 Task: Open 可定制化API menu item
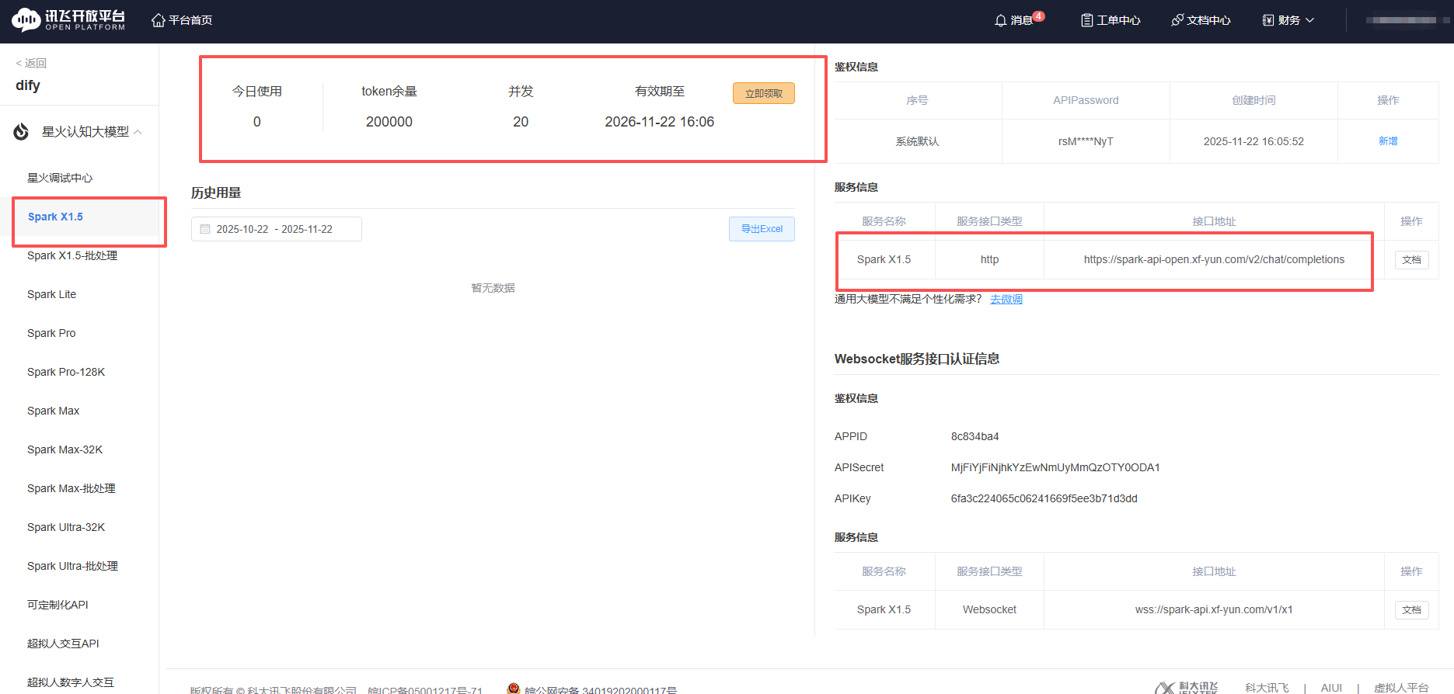58,605
